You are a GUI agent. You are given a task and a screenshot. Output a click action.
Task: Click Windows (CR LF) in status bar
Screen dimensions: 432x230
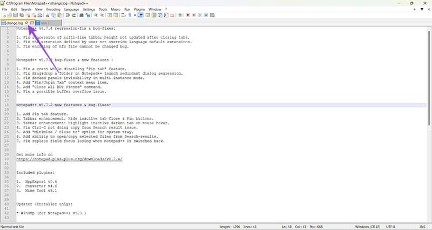(368, 227)
